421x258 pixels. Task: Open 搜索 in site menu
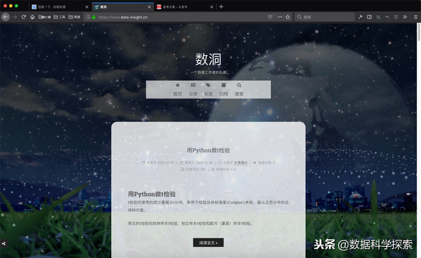(239, 94)
